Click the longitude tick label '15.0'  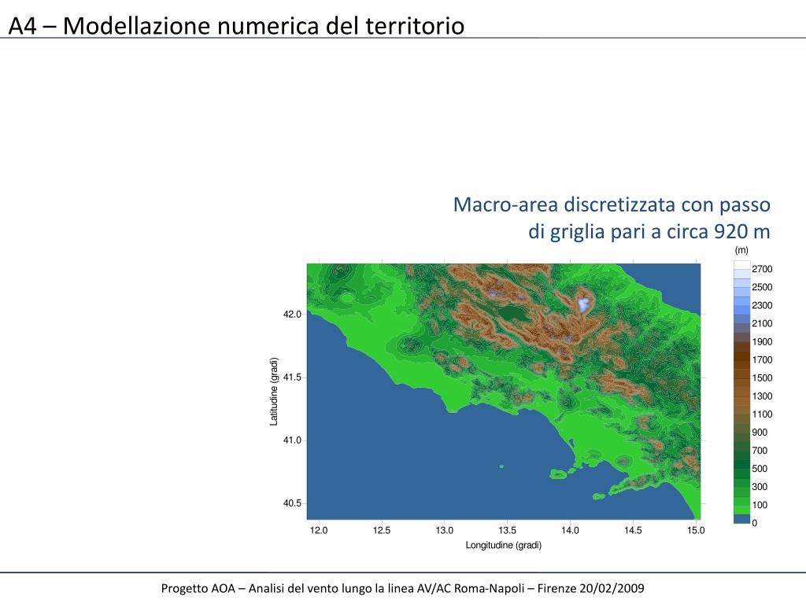(696, 531)
